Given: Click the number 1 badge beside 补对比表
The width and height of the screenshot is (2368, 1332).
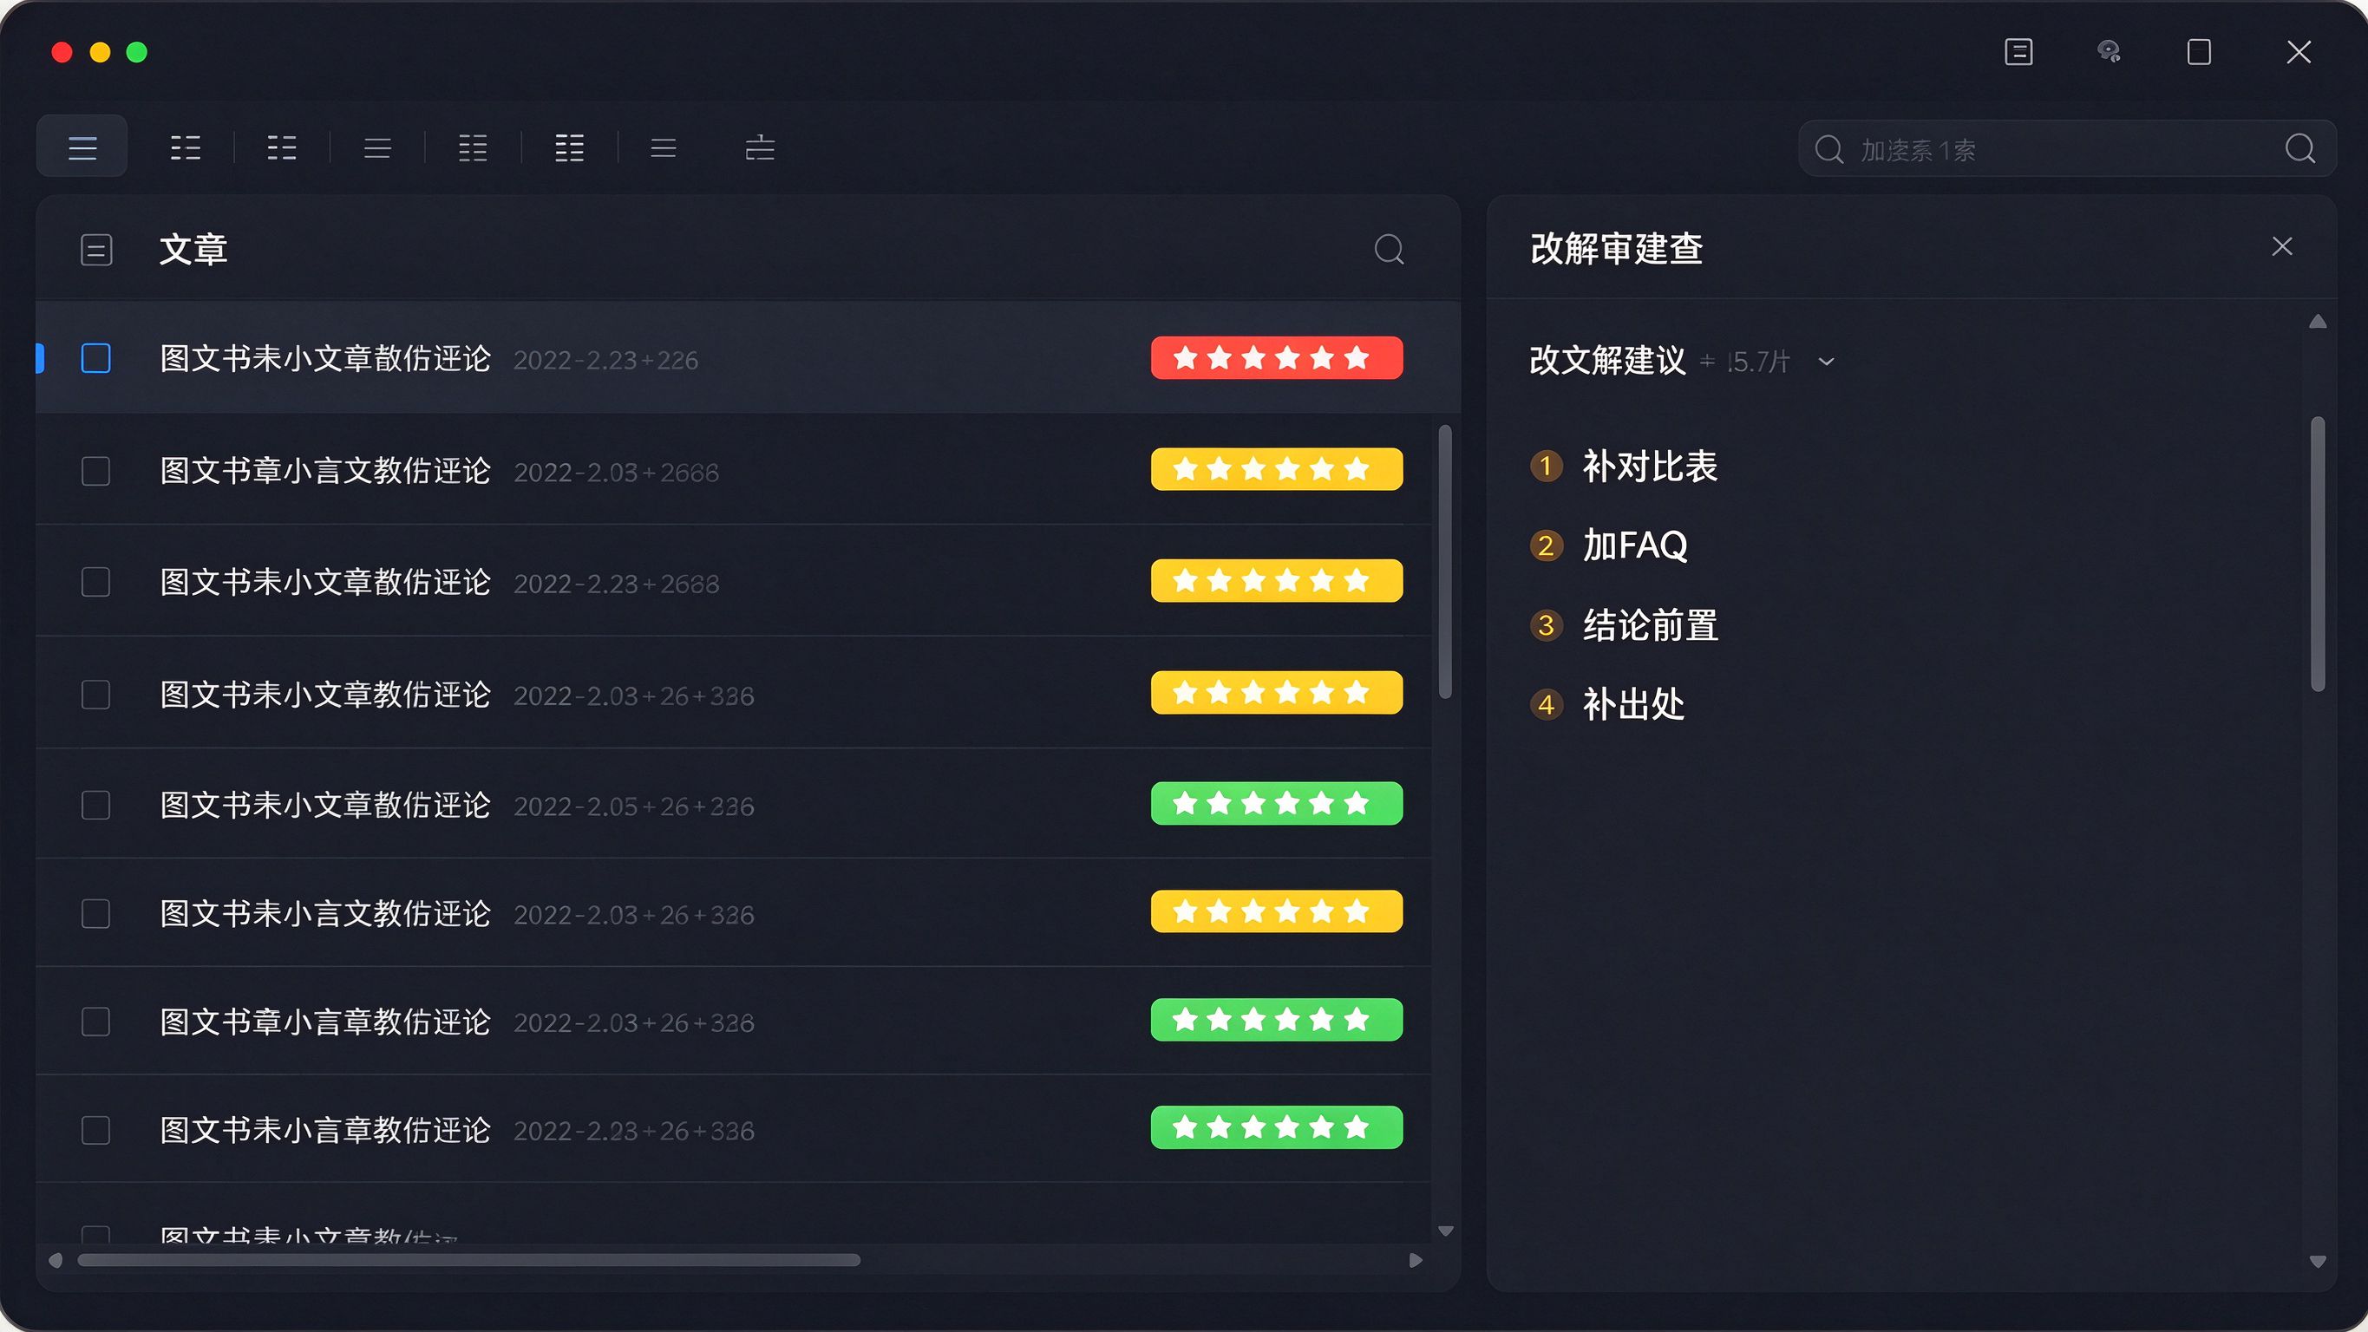Looking at the screenshot, I should pos(1547,466).
